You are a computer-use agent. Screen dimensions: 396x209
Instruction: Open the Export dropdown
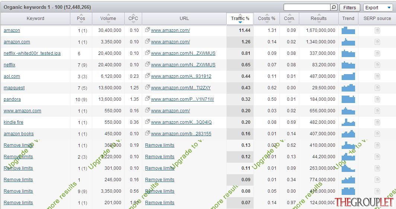click(377, 7)
